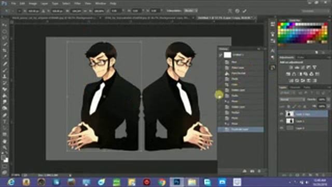Select the Brush tool
This screenshot has width=332, height=187.
tap(5, 70)
